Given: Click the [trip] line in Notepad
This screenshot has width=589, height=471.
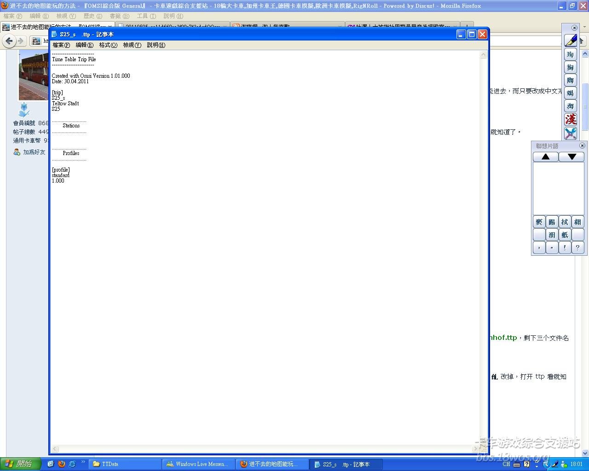Looking at the screenshot, I should pyautogui.click(x=57, y=92).
